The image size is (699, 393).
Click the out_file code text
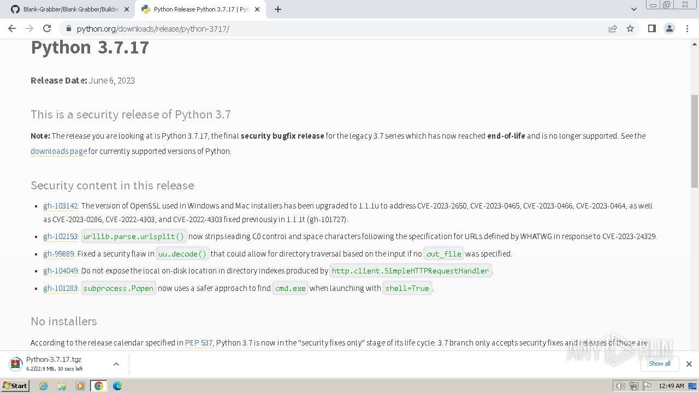click(x=444, y=254)
